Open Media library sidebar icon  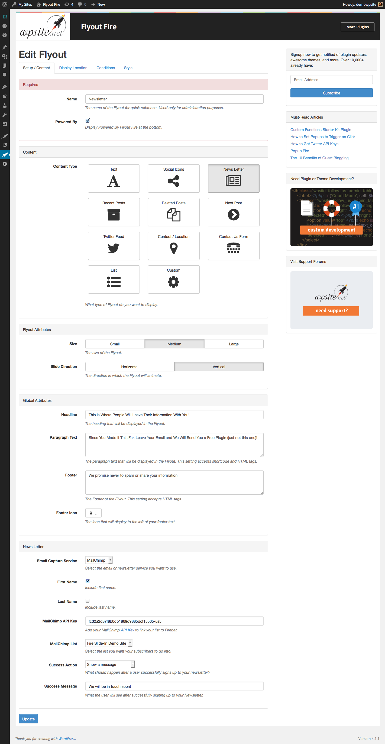point(5,56)
